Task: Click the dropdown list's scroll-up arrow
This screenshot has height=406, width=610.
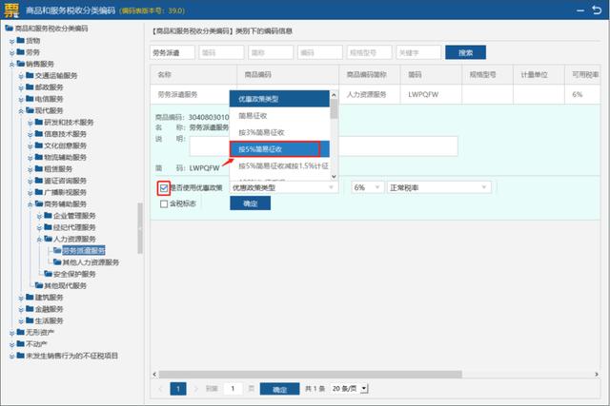Action: (334, 94)
